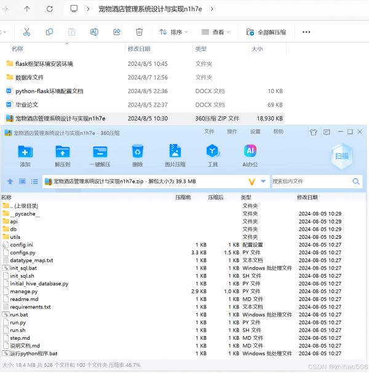Click the 图片压缩 image compress icon
The height and width of the screenshot is (373, 369).
pos(175,156)
